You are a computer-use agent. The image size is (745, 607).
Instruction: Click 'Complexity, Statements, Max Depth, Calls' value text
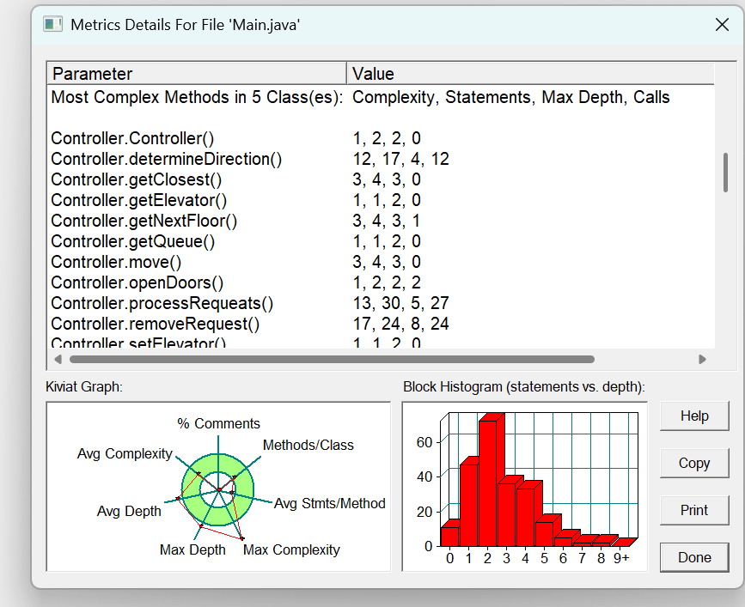point(510,97)
